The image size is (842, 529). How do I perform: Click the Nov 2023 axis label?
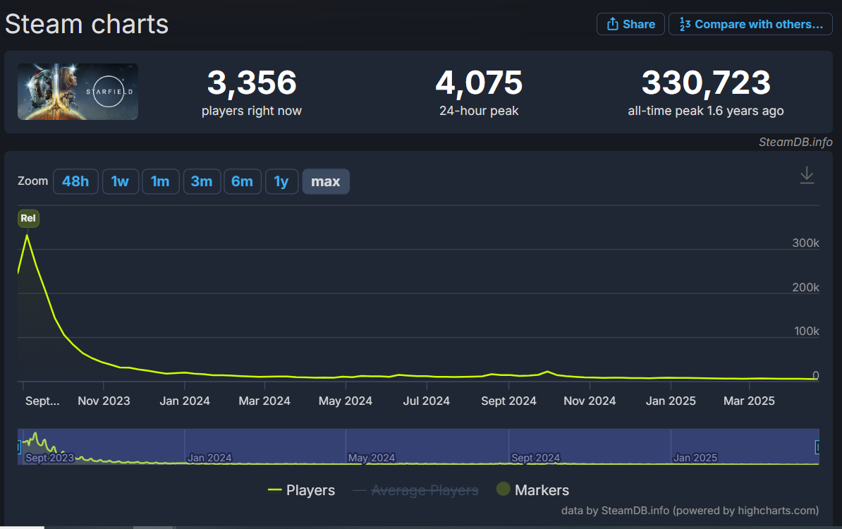pos(104,401)
